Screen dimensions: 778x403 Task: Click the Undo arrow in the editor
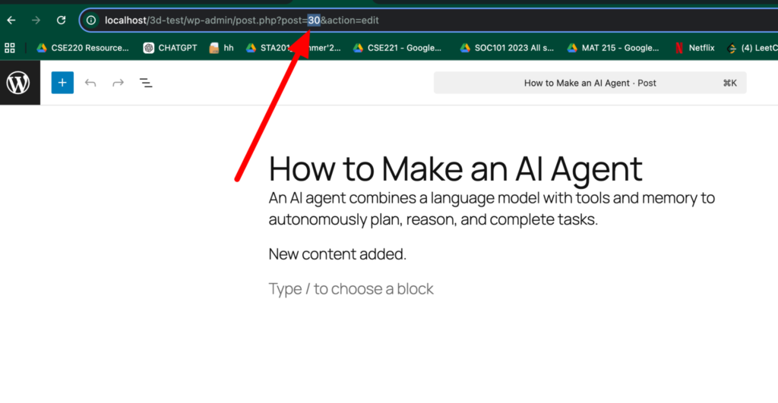[x=90, y=83]
